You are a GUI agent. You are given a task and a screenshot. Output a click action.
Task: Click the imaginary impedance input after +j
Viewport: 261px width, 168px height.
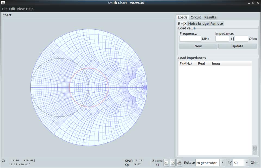pos(241,39)
